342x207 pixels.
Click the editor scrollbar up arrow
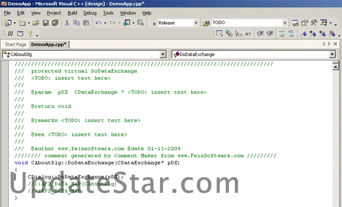click(335, 66)
